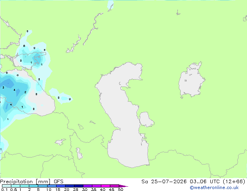The image size is (247, 191).
Task: Pick the legend swatch between 25 and 30
Action: click(x=79, y=186)
